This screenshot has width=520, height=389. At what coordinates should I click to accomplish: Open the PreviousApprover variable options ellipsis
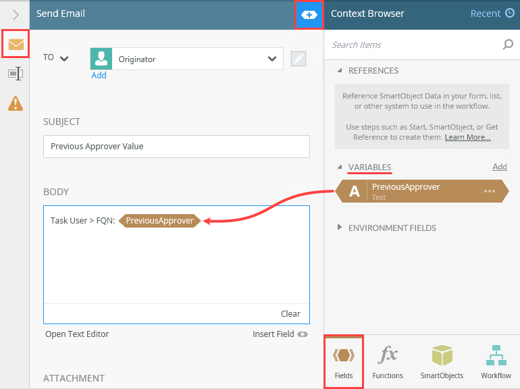489,191
